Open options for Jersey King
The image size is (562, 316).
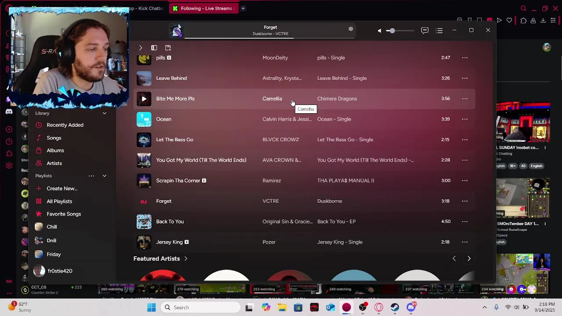point(465,242)
